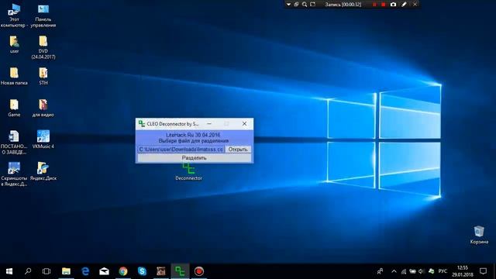The image size is (496, 279).
Task: Pause the screen recording
Action: (x=374, y=5)
